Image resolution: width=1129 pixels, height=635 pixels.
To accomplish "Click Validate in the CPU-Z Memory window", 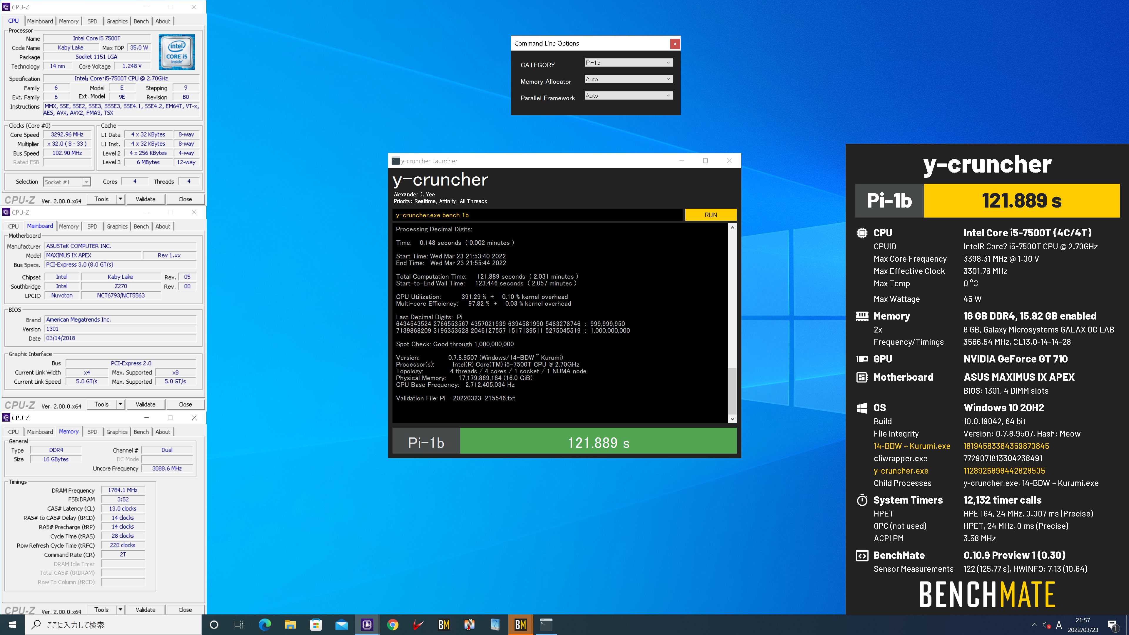I will [146, 610].
